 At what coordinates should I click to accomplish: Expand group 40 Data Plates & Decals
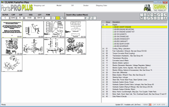103,96
